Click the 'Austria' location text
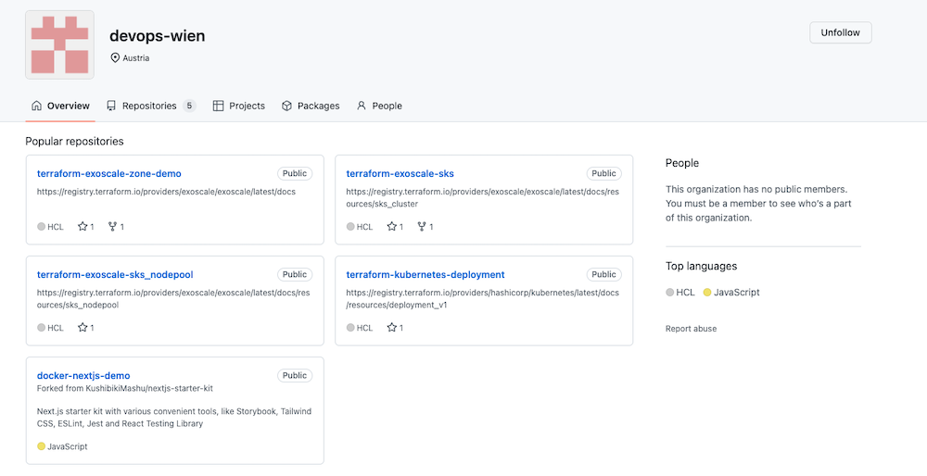The height and width of the screenshot is (476, 927). 136,57
